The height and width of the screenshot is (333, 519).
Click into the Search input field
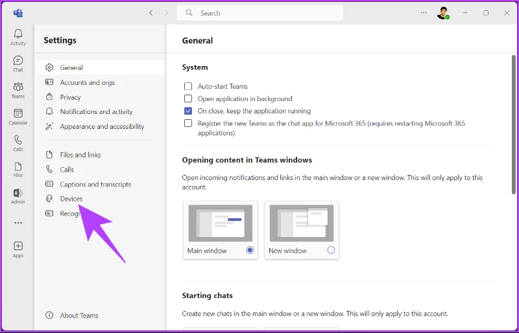coord(260,13)
